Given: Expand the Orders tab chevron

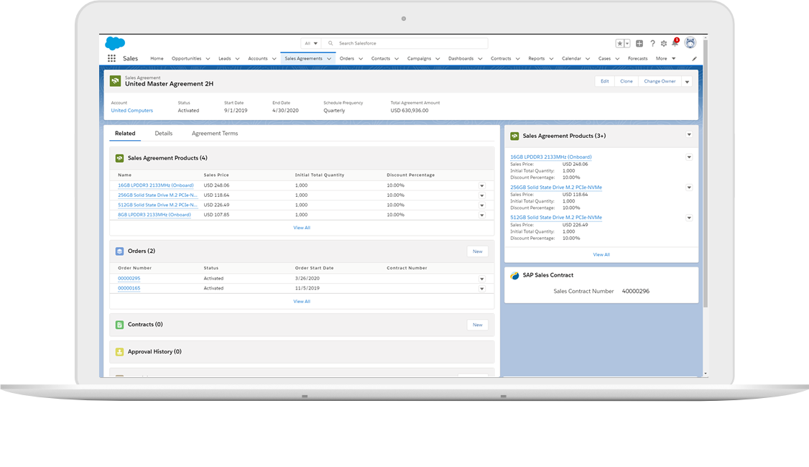Looking at the screenshot, I should 361,59.
